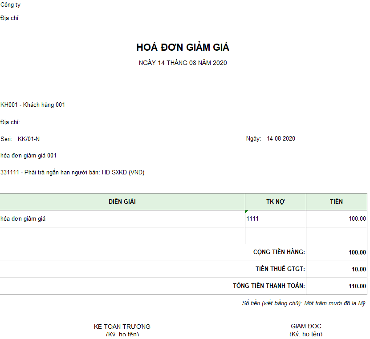Click 'NGÀY 14 THÁNG 08 NĂM 2020' date line
The image size is (370, 339).
183,63
